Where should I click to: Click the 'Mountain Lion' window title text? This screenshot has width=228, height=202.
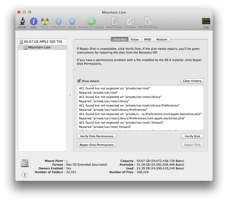[114, 12]
